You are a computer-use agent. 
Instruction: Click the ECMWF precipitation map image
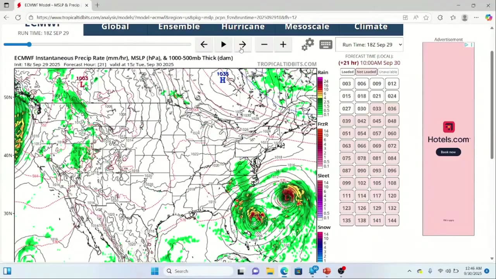pyautogui.click(x=165, y=165)
